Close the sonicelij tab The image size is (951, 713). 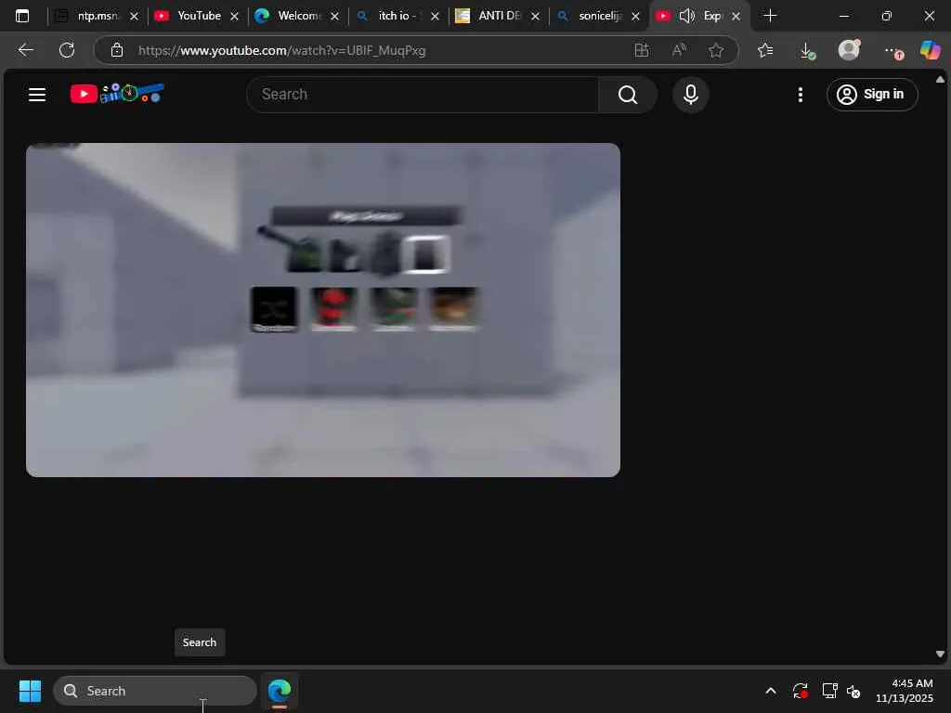[635, 17]
